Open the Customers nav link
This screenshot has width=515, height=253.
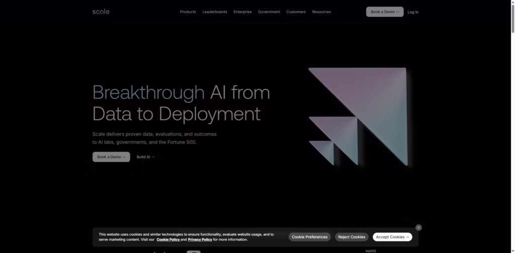click(296, 12)
